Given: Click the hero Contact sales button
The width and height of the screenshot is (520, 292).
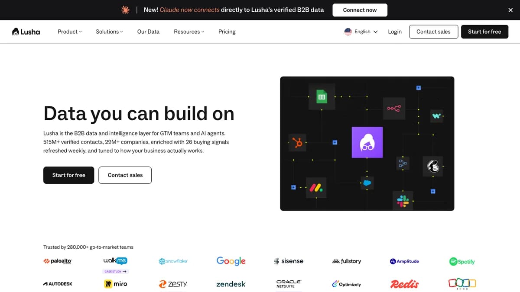Looking at the screenshot, I should click(x=125, y=175).
